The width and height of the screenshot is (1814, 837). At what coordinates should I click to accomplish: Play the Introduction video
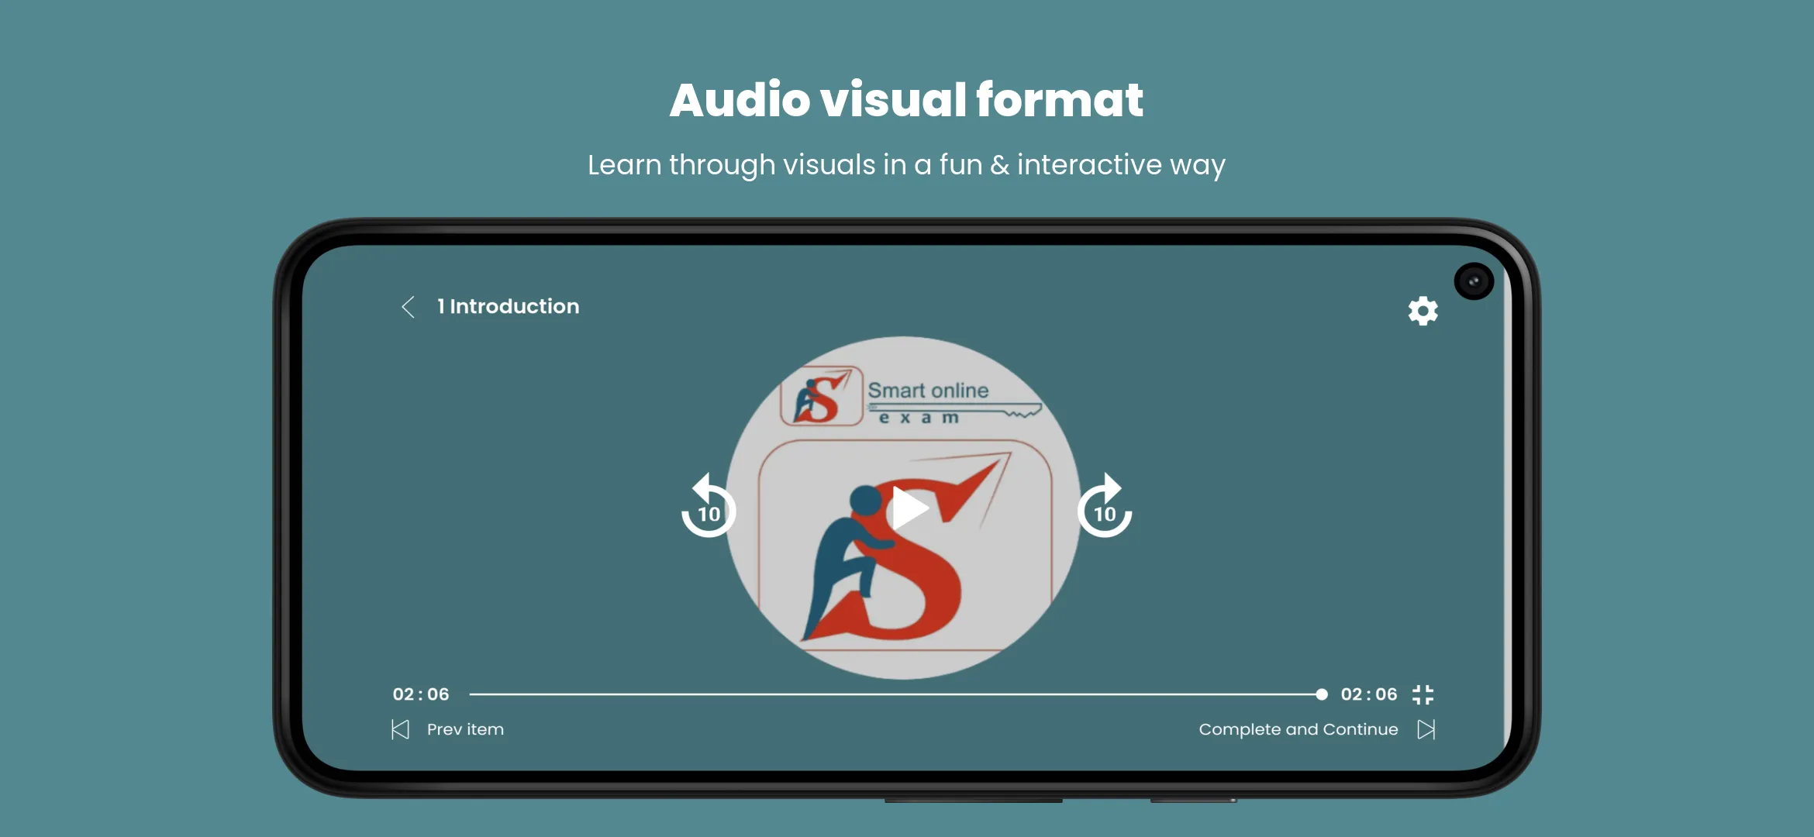(909, 508)
